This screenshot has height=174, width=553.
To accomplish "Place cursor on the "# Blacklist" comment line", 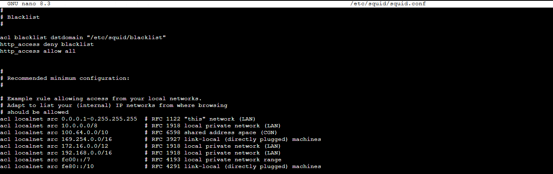I will [23, 17].
